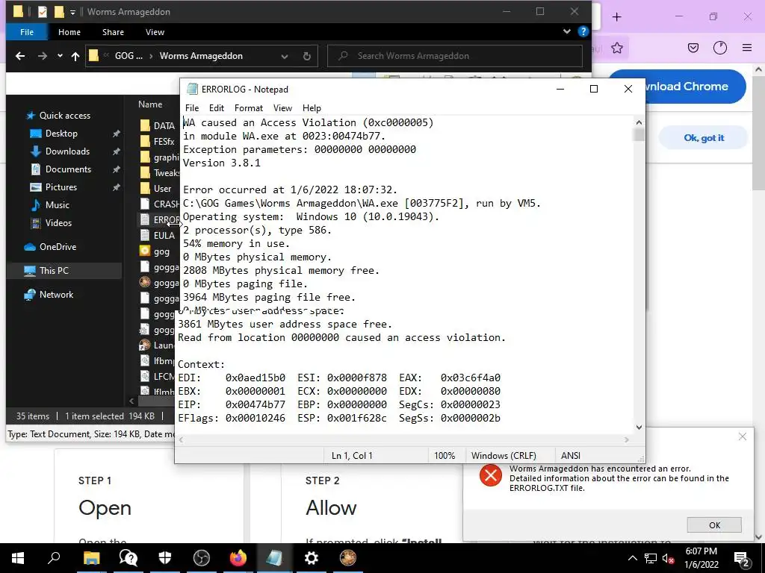Screen dimensions: 765x573
Task: Click Notepad vertical scrollbar thumb
Action: coord(639,134)
